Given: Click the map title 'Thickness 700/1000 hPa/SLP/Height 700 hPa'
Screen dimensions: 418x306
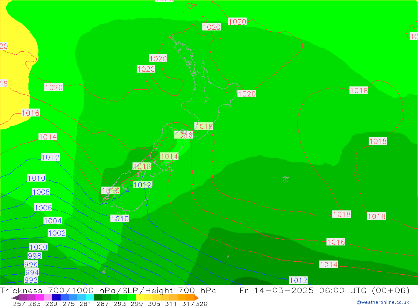Looking at the screenshot, I should coord(108,290).
